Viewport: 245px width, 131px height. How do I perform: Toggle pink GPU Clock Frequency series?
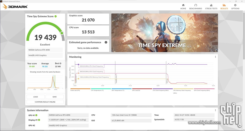pyautogui.click(x=204, y=90)
